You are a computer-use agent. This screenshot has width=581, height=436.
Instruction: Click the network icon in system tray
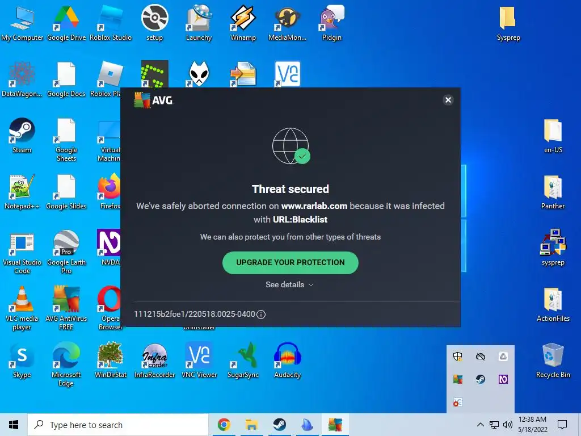click(494, 425)
